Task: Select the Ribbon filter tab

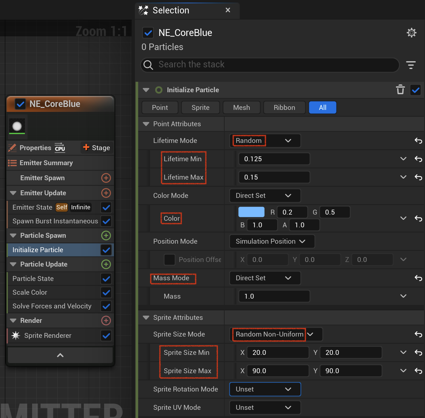Action: (285, 108)
